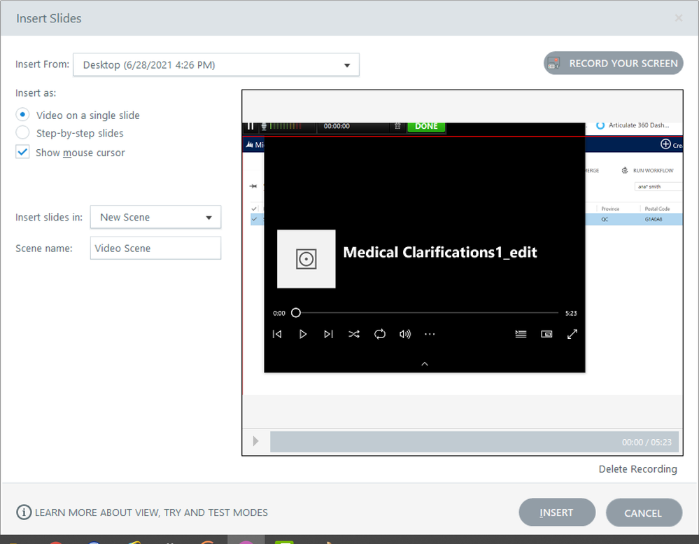Click the next track icon in media player
This screenshot has height=544, width=699.
tap(329, 334)
